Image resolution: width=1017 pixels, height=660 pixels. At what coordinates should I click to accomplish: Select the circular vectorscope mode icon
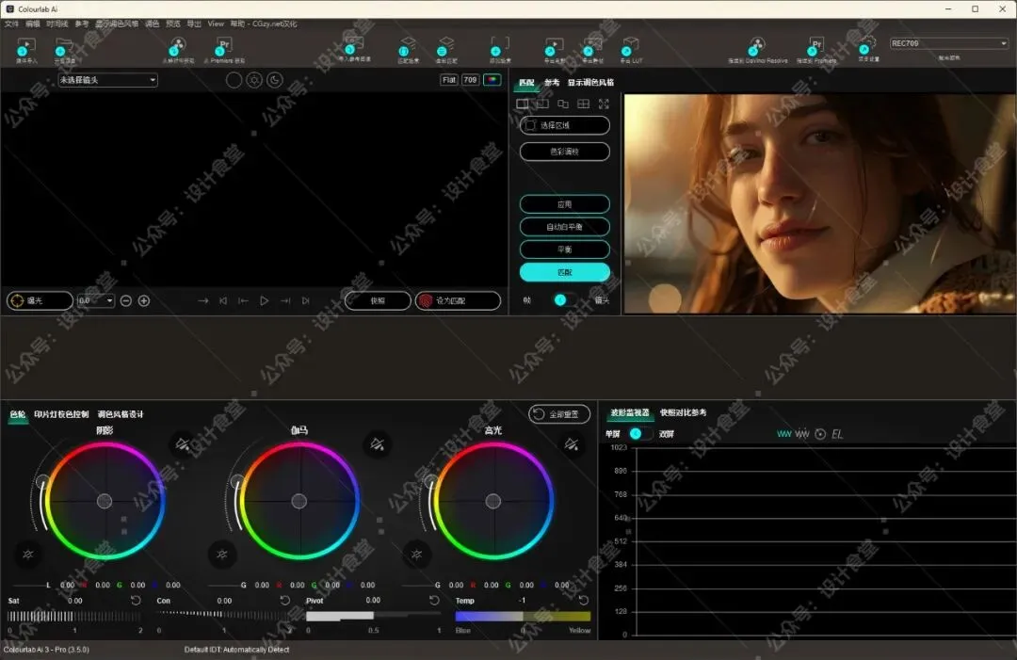tap(820, 434)
